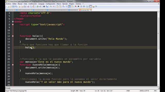
Task: Click the Save file toolbar icon
Action: 13,6
